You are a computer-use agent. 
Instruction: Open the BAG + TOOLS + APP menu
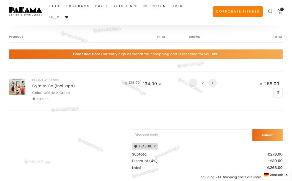click(117, 6)
